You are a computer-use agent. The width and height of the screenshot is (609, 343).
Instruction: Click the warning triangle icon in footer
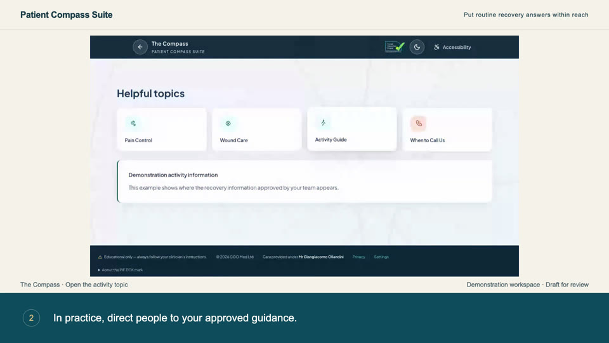click(100, 257)
